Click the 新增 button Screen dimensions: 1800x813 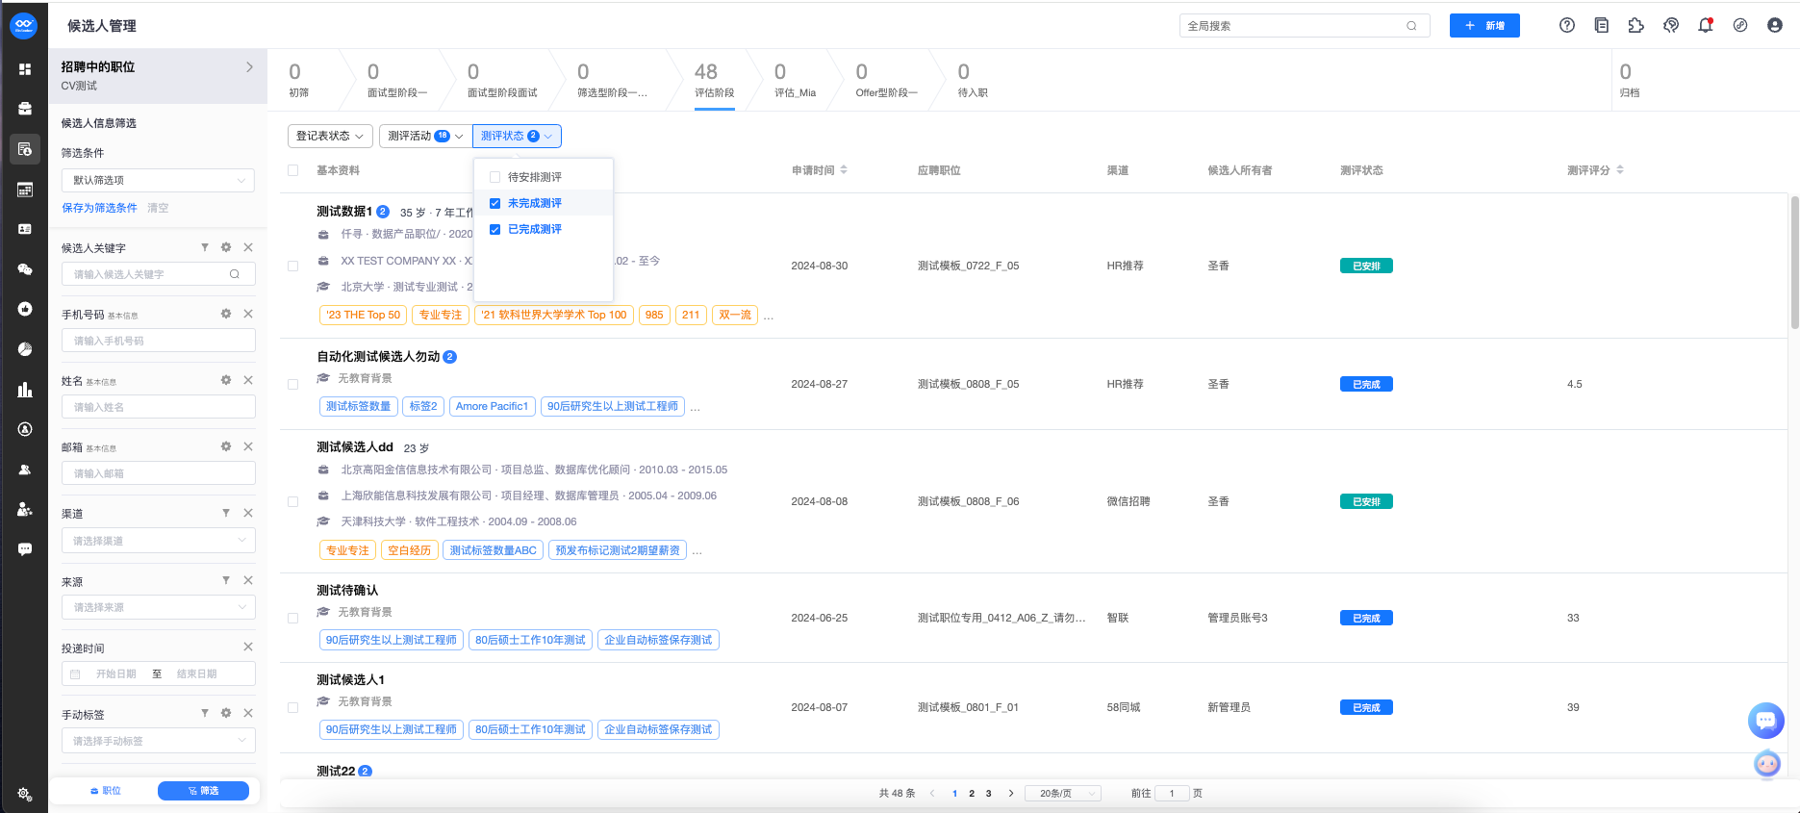pyautogui.click(x=1484, y=26)
